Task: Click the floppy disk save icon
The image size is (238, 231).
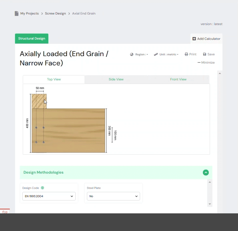Action: click(x=205, y=54)
